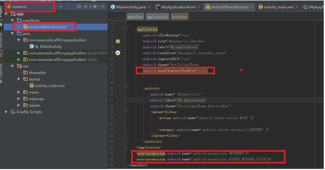325x170 pixels.
Task: Click the android:allowBackup attribute
Action: [167, 35]
